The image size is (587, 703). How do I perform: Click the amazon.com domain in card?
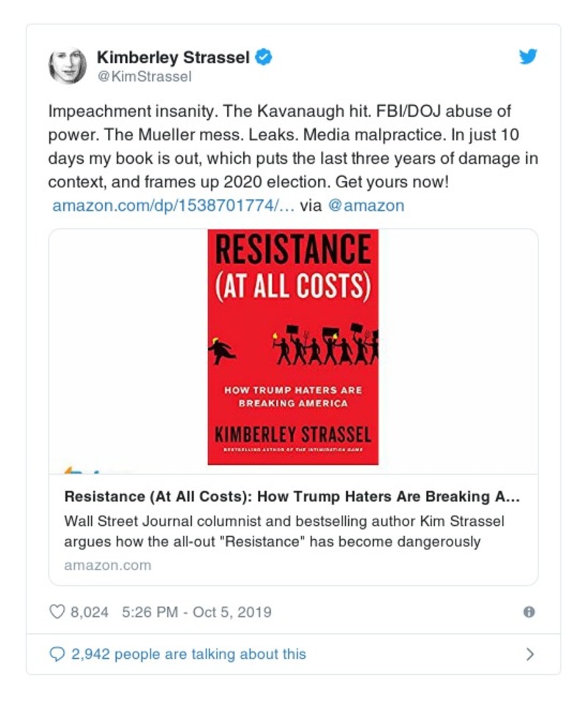click(108, 566)
